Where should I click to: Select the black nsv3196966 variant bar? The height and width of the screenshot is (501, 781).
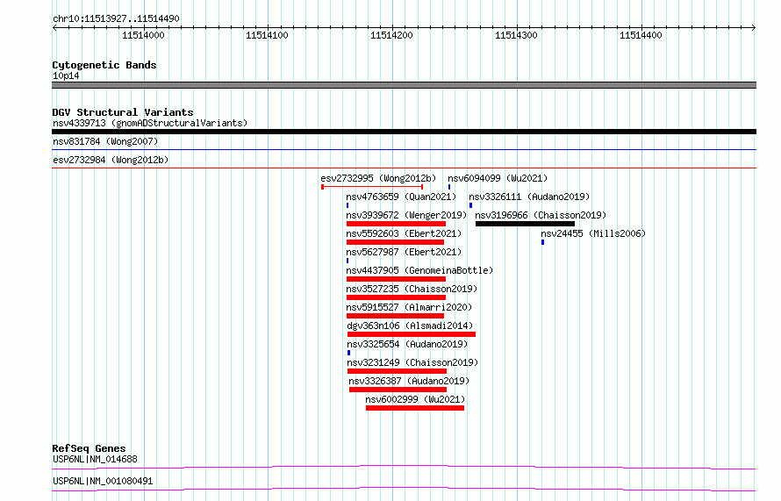(x=525, y=224)
